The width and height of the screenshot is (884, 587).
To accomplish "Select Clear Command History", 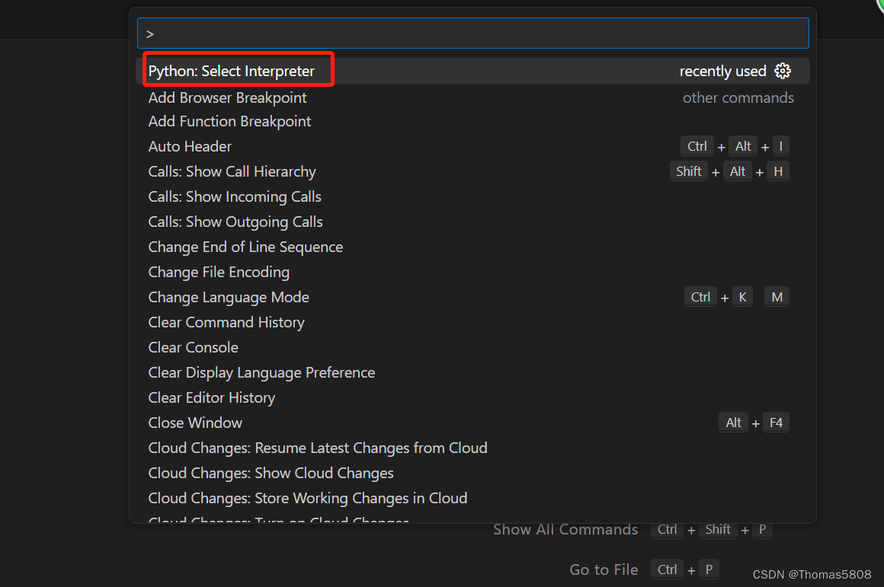I will 226,322.
